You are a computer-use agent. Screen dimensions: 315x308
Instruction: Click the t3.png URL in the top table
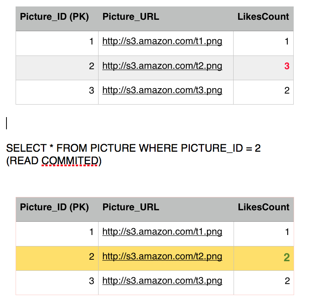click(x=162, y=90)
